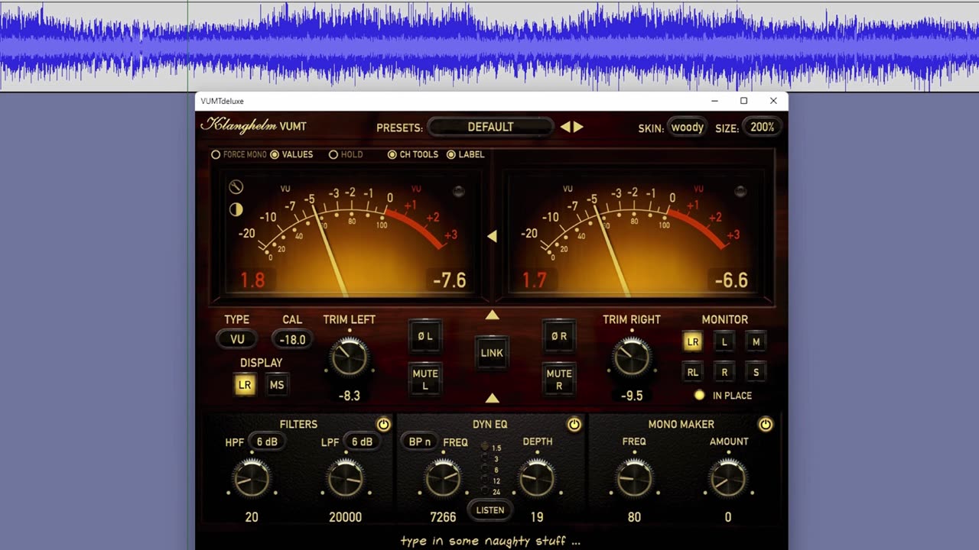979x550 pixels.
Task: Click the right meter overload LED
Action: point(740,191)
